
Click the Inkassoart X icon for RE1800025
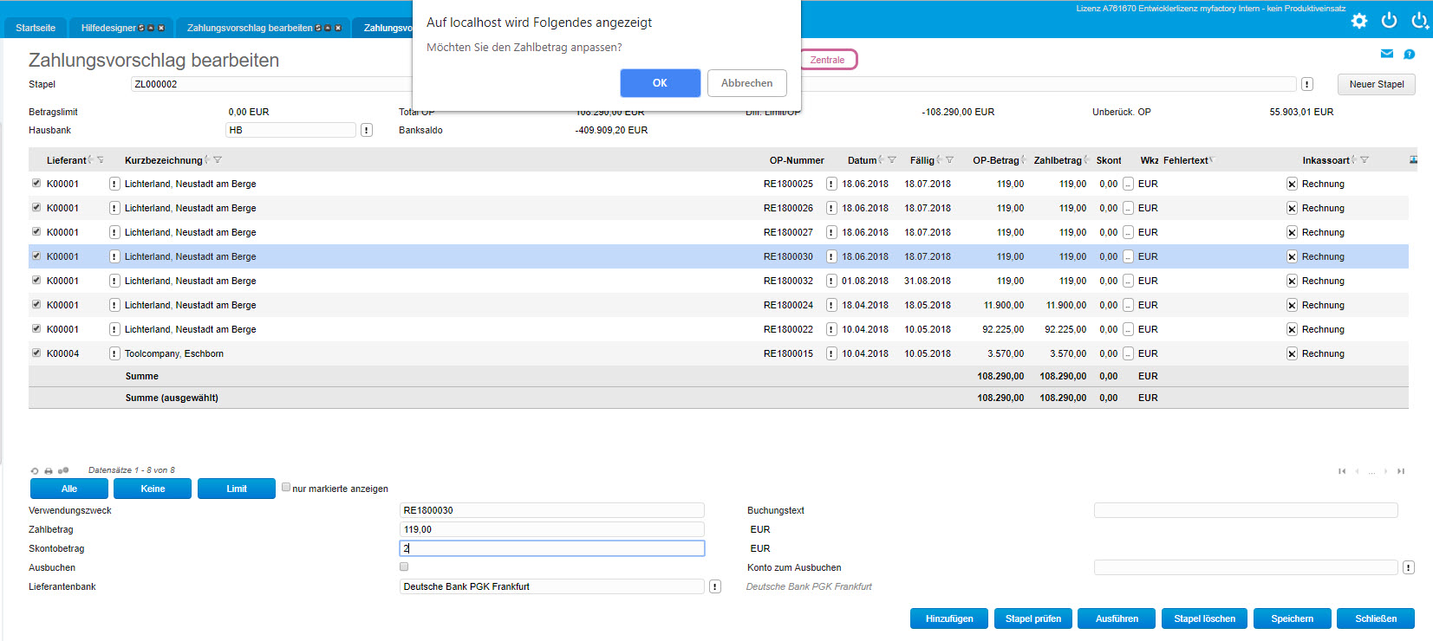[1292, 184]
